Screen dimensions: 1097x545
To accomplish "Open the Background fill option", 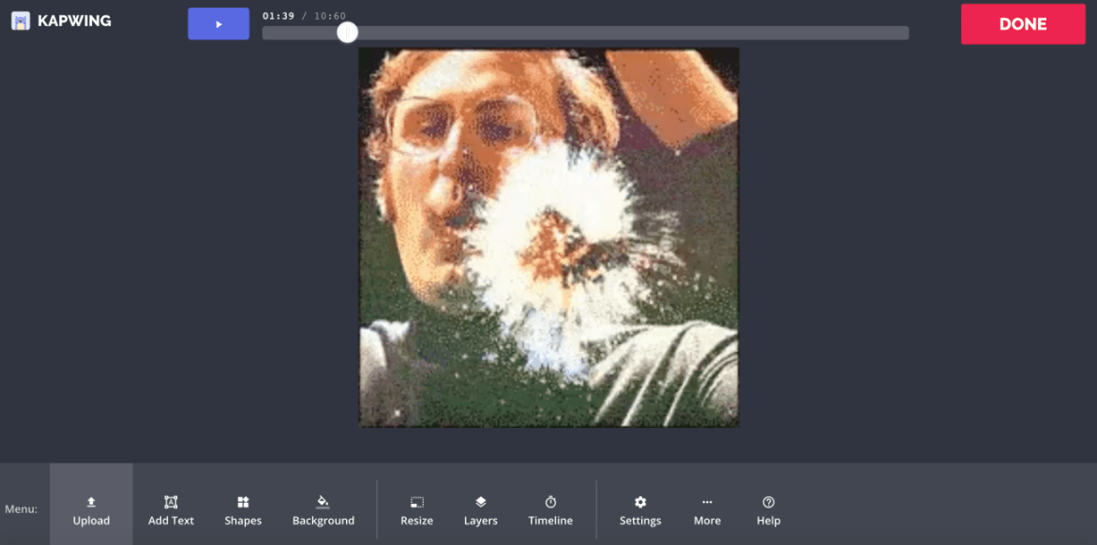I will coord(323,510).
